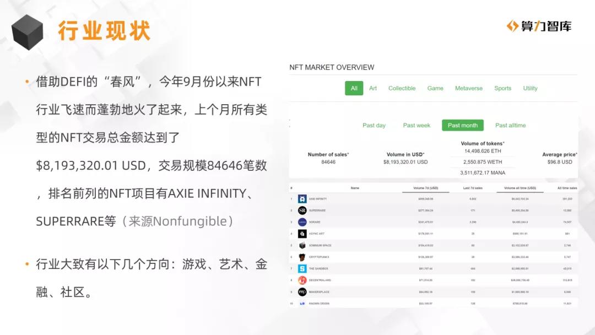Click the ASYNC ART logo icon

coord(301,234)
